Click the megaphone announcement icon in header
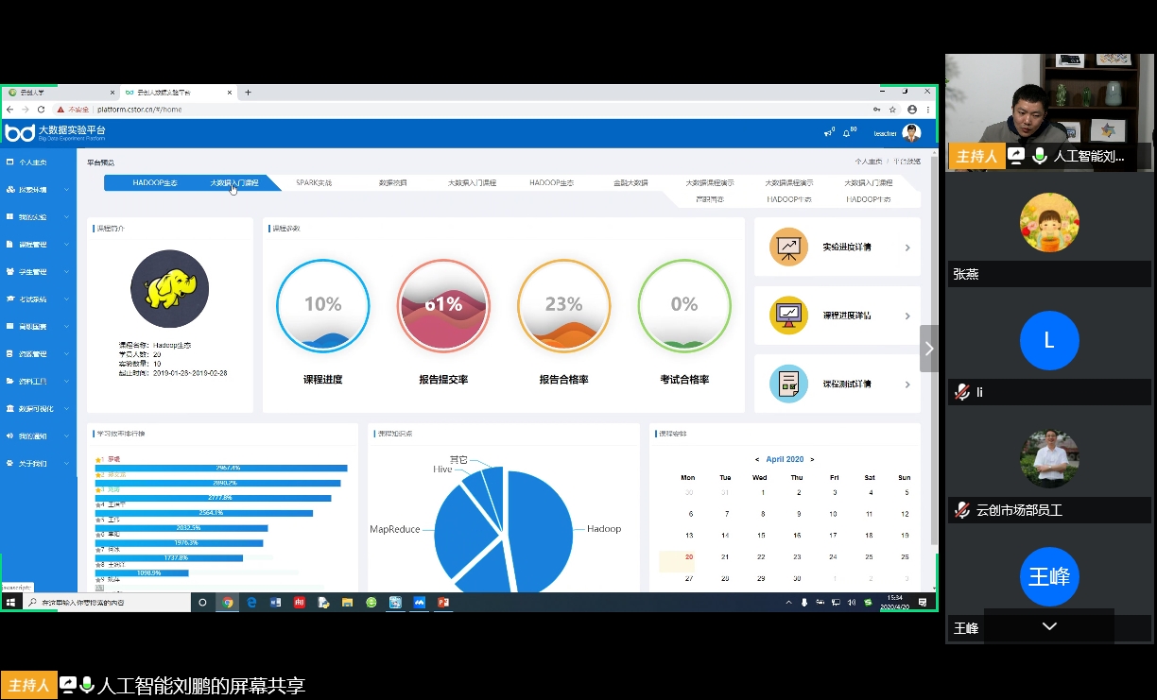This screenshot has height=700, width=1157. (x=828, y=133)
